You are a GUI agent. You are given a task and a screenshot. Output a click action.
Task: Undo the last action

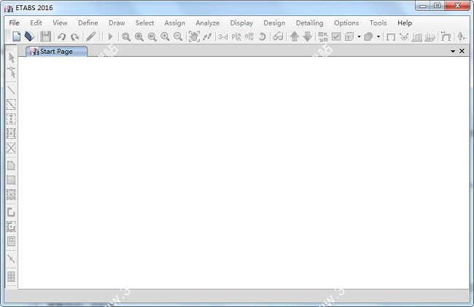62,36
